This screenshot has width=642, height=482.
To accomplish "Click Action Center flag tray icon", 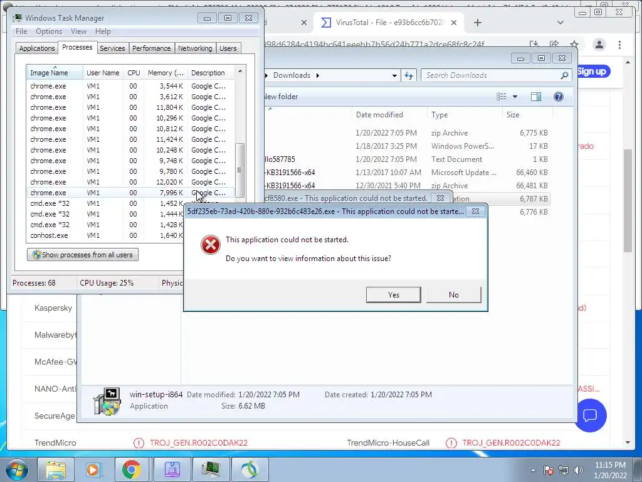I will coord(549,470).
